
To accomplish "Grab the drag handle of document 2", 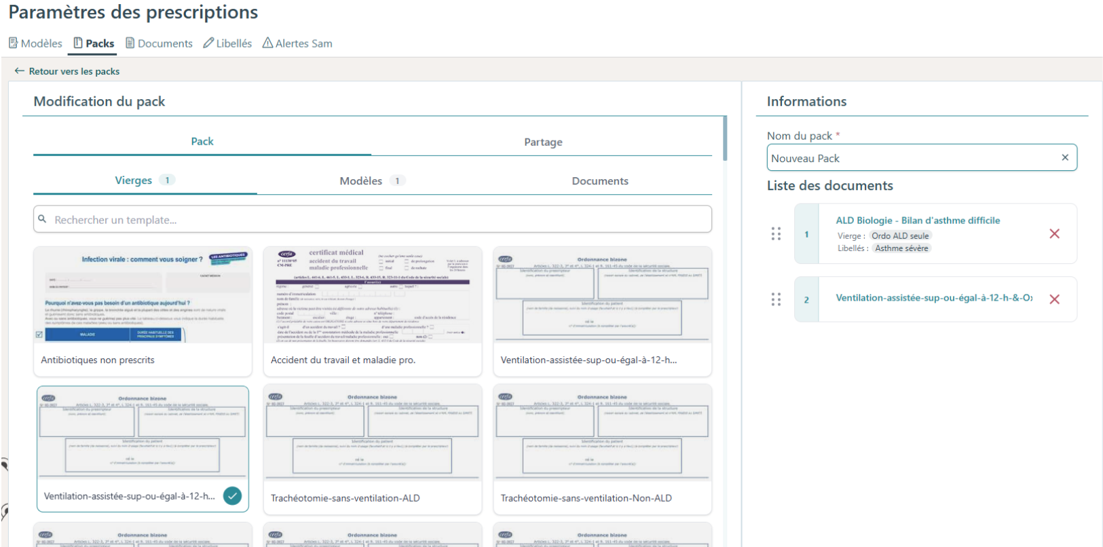I will pyautogui.click(x=776, y=299).
